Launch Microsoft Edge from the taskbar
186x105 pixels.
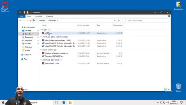coord(64,102)
